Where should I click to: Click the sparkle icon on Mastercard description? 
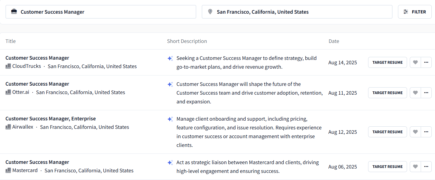tap(170, 162)
